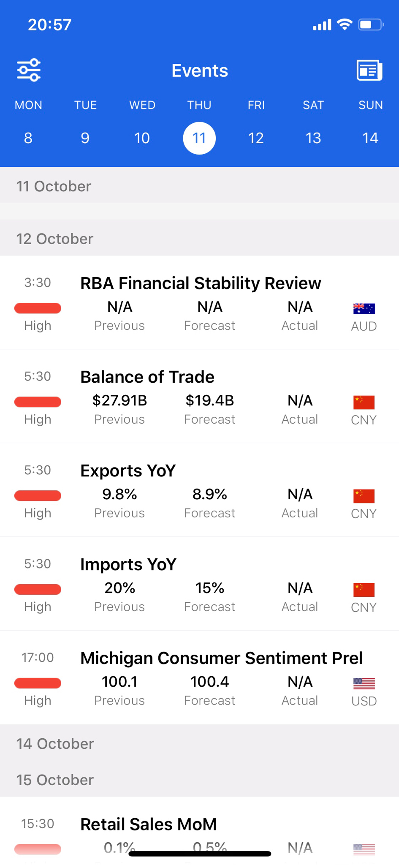399x865 pixels.
Task: Jump to Sunday 14
Action: click(370, 138)
